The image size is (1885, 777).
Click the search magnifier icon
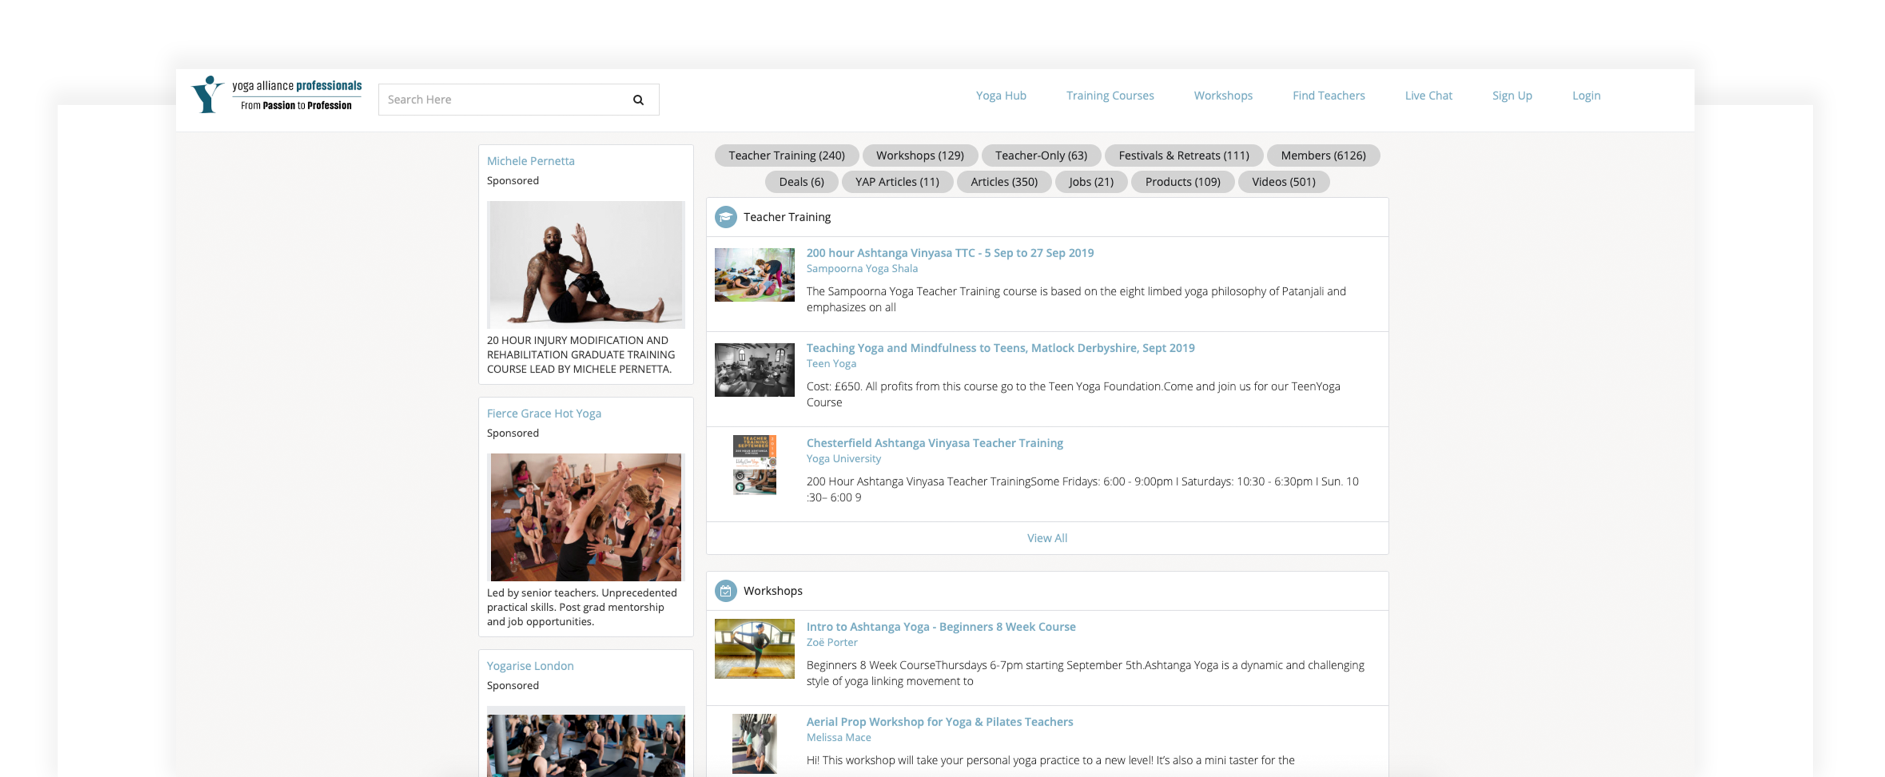click(638, 100)
